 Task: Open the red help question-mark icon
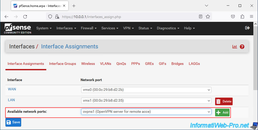(242, 47)
